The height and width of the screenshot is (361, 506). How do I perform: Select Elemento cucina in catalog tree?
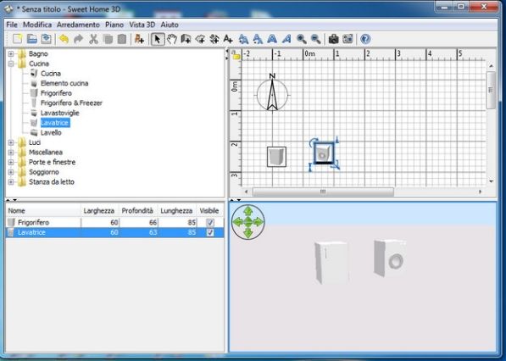64,83
